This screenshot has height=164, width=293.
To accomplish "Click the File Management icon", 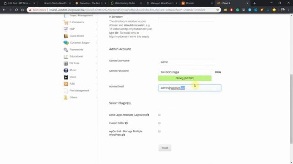I will point(66,91).
